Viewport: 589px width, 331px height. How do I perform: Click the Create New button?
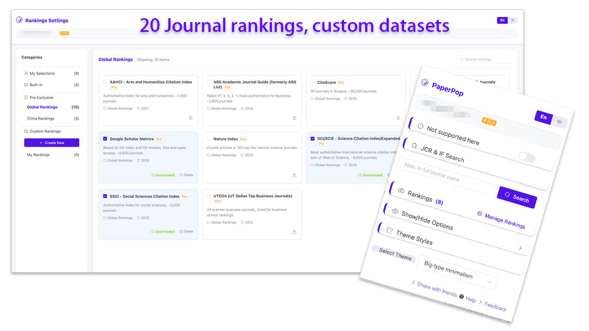coord(52,142)
